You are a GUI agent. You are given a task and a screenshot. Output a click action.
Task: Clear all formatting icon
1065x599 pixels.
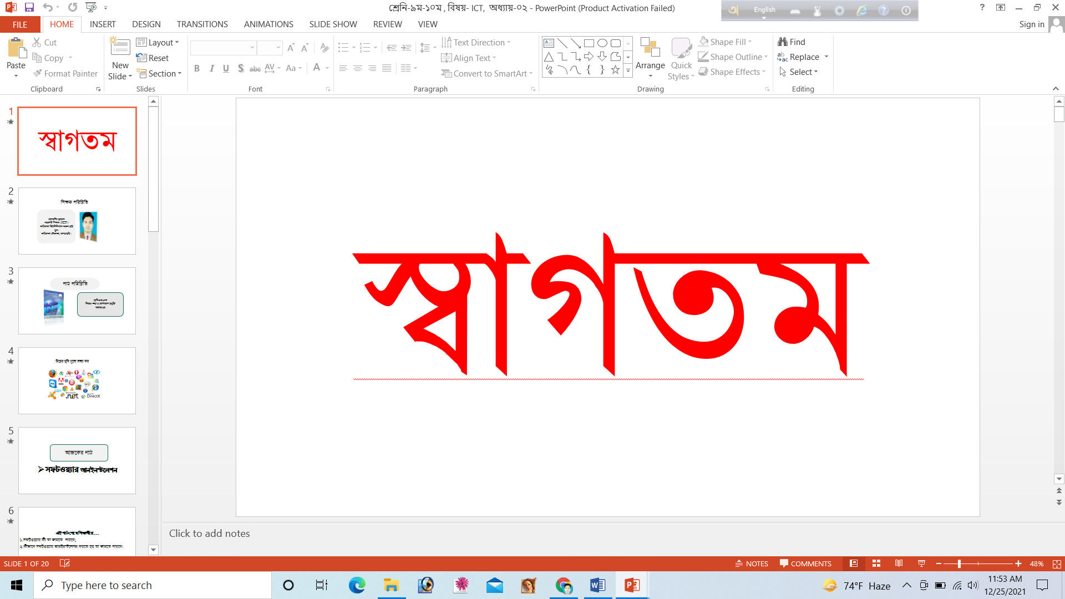click(x=324, y=48)
